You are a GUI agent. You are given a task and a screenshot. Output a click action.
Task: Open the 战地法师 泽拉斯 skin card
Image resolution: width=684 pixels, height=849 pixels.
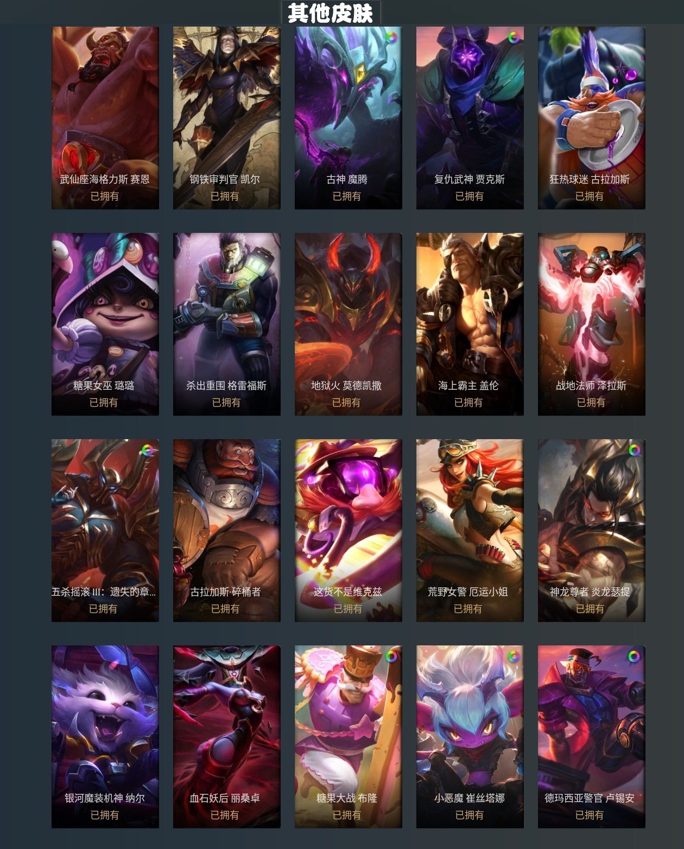tap(592, 324)
